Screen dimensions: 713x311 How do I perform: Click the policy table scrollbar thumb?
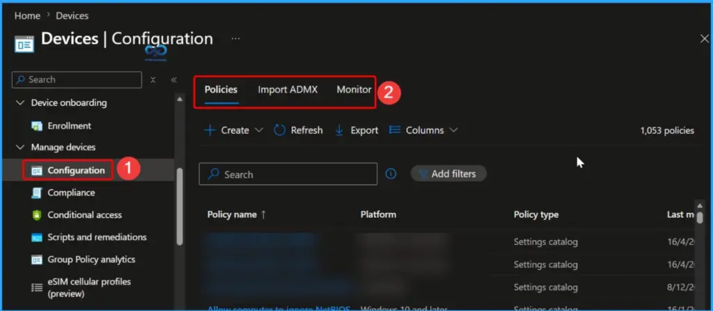tap(699, 216)
